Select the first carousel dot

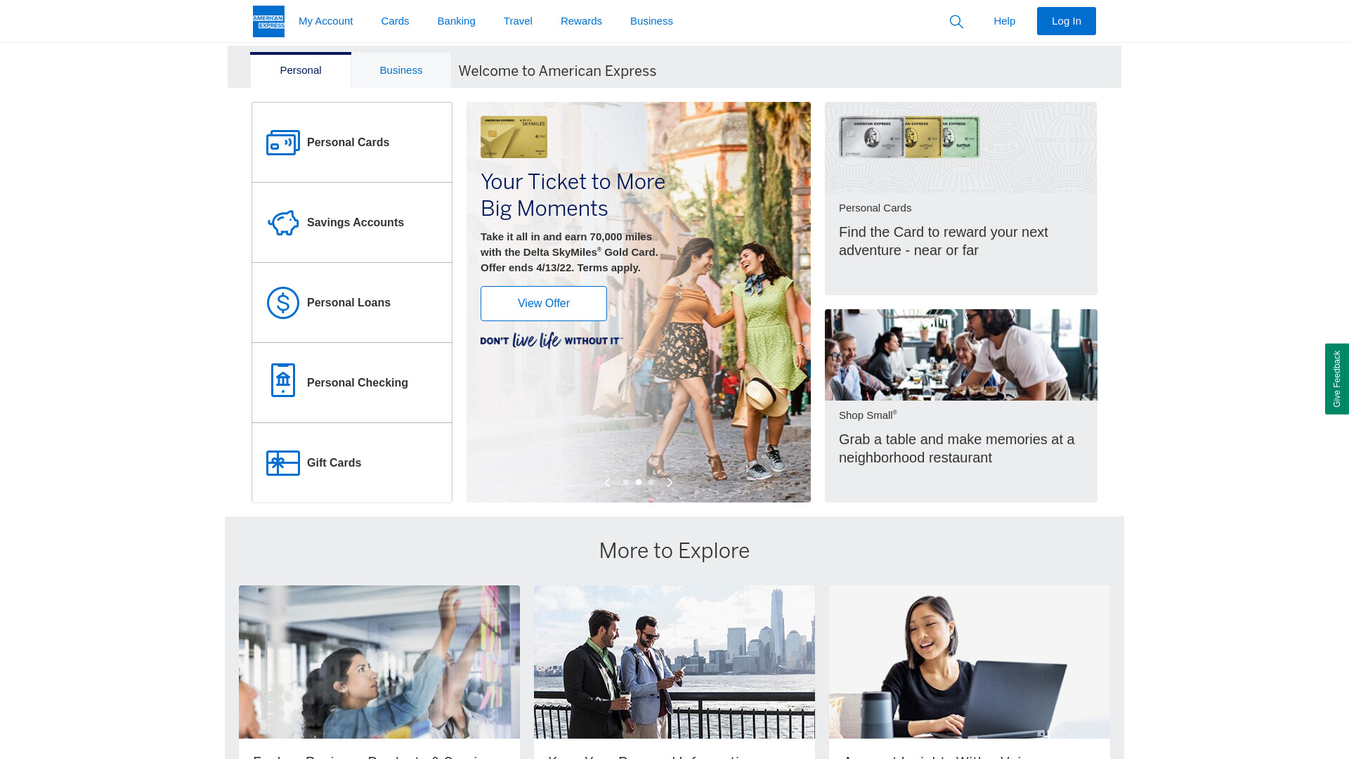(x=626, y=482)
